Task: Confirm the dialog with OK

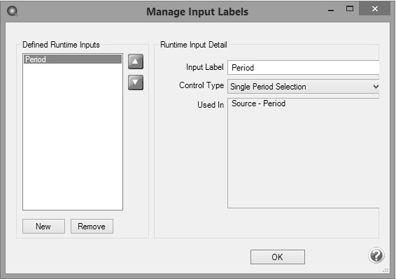Action: (278, 257)
